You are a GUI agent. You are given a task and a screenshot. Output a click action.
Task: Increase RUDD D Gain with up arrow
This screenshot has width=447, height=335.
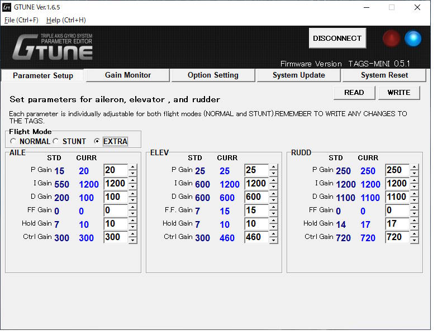[x=414, y=194]
